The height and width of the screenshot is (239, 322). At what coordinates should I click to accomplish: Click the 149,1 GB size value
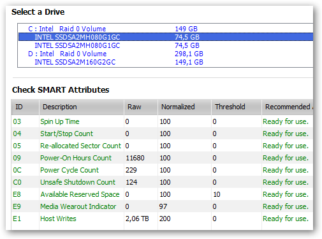coord(189,62)
